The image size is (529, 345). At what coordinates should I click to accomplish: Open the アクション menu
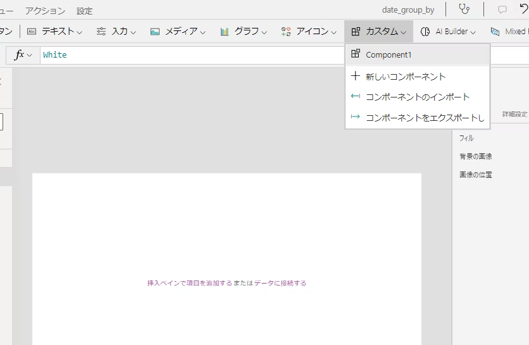pyautogui.click(x=45, y=11)
